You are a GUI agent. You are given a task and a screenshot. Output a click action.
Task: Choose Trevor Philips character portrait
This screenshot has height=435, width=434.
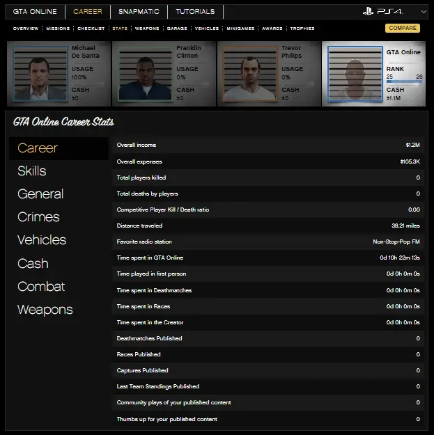[249, 73]
